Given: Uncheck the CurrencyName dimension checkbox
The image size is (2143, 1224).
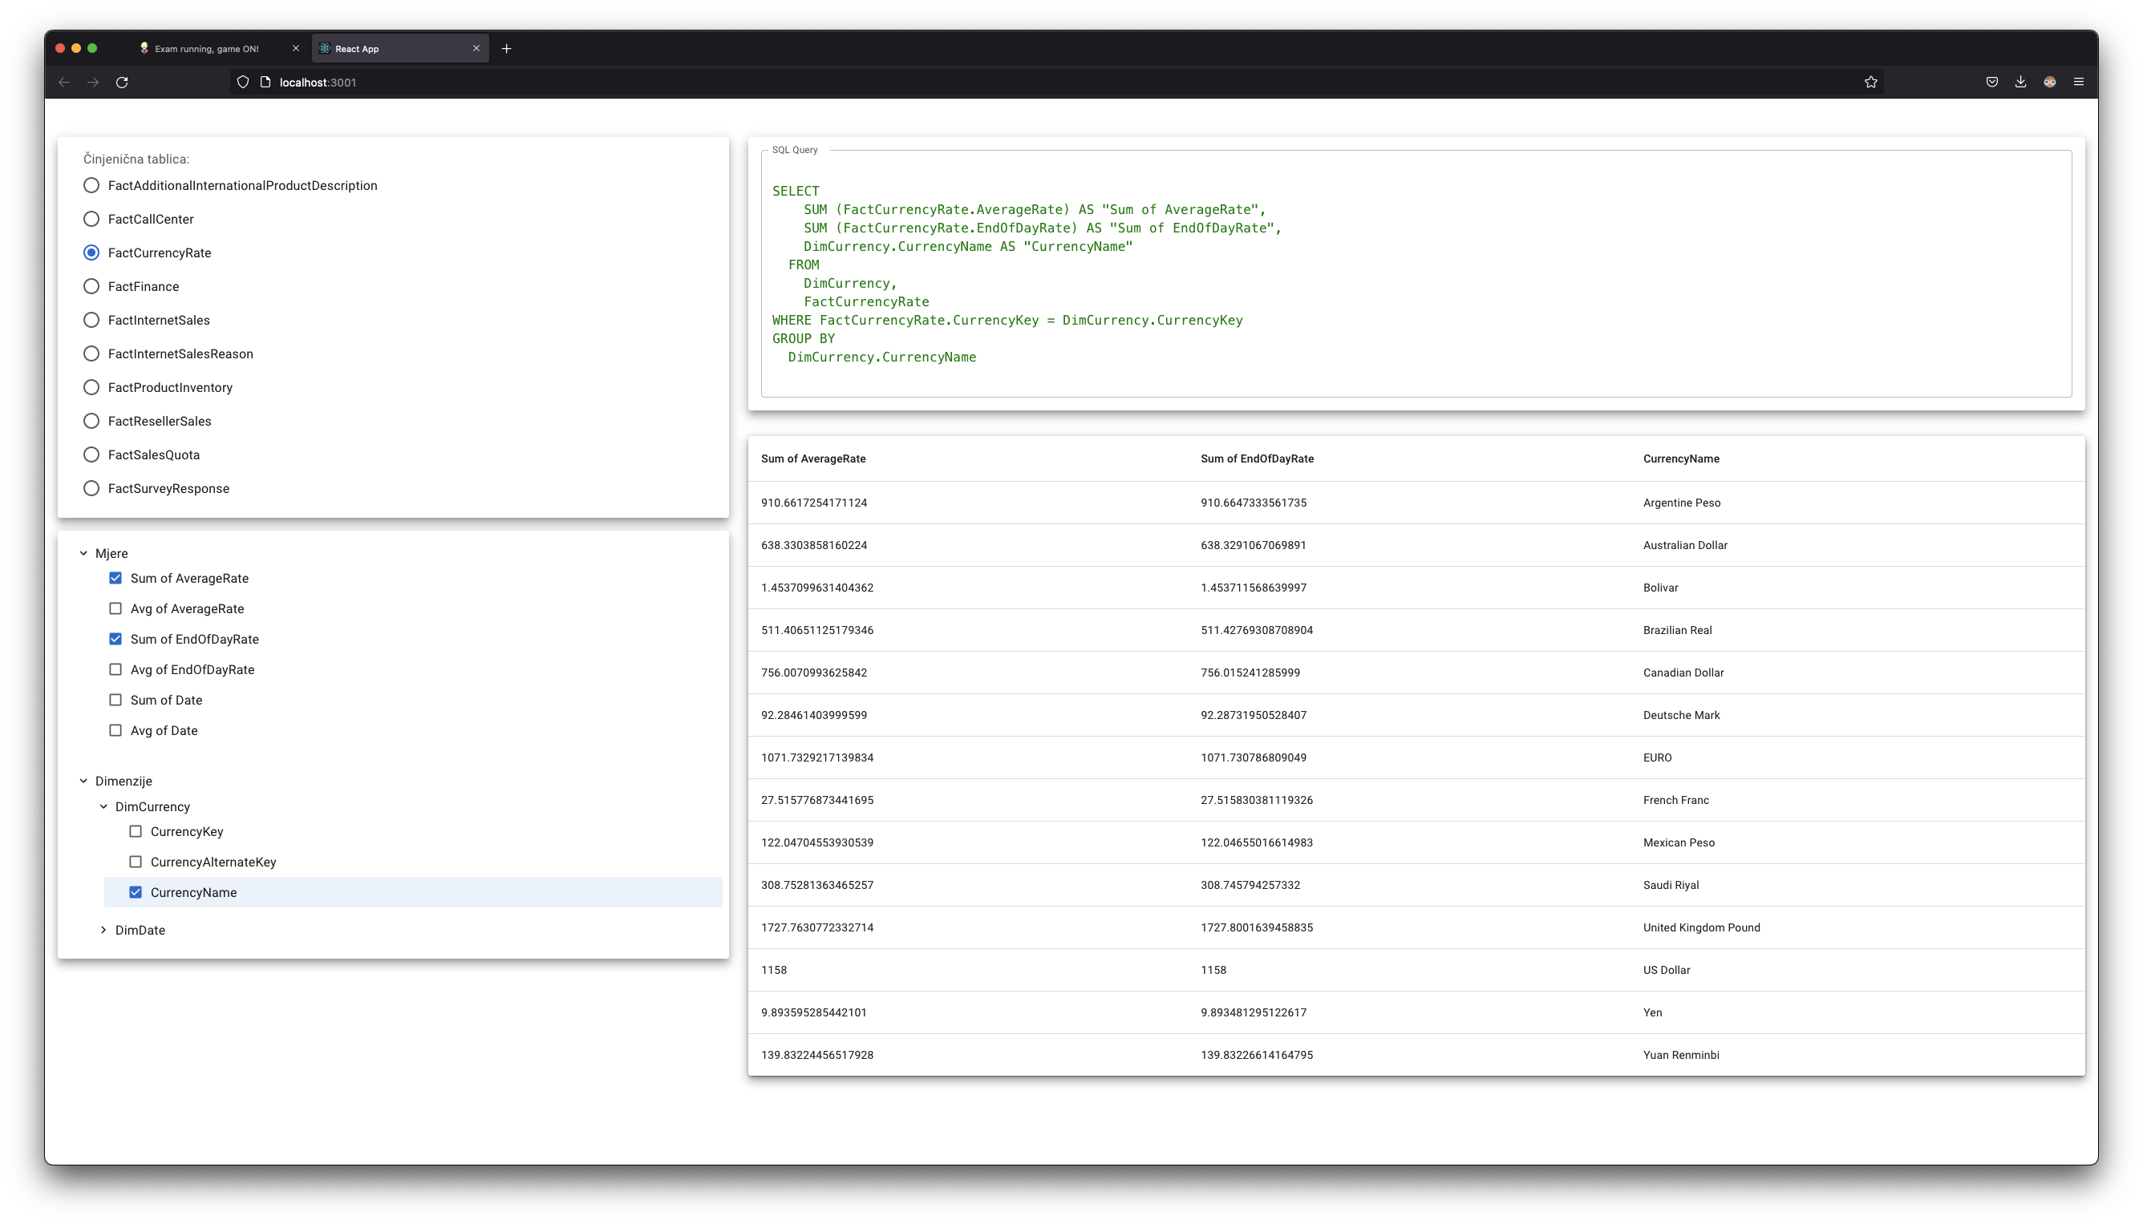Looking at the screenshot, I should click(x=136, y=893).
